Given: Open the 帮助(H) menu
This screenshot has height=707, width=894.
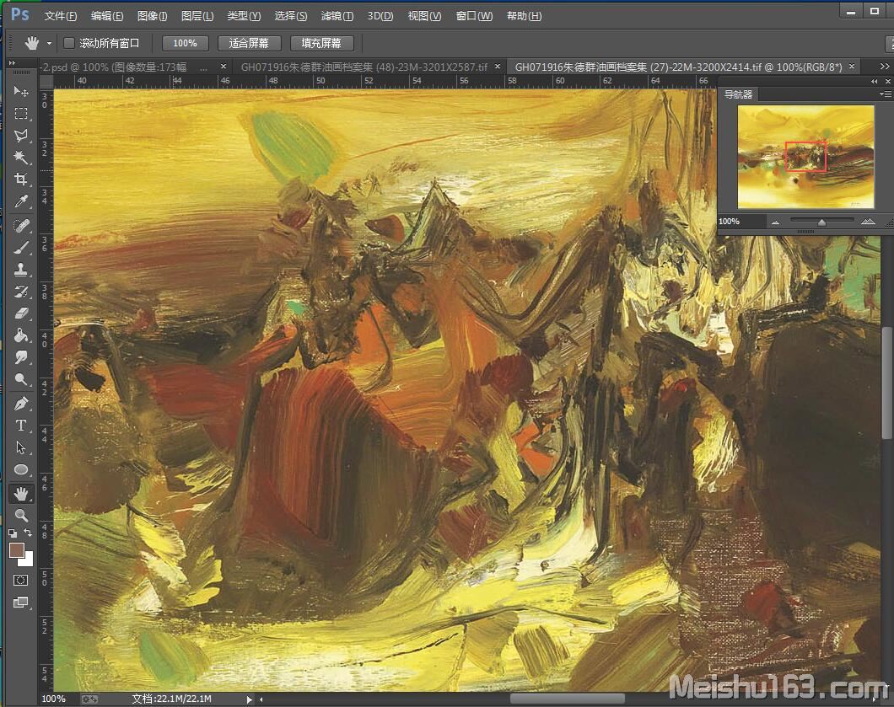Looking at the screenshot, I should [525, 16].
